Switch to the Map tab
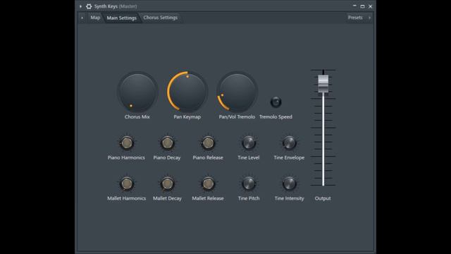Viewport: 451px width, 254px height. click(95, 18)
